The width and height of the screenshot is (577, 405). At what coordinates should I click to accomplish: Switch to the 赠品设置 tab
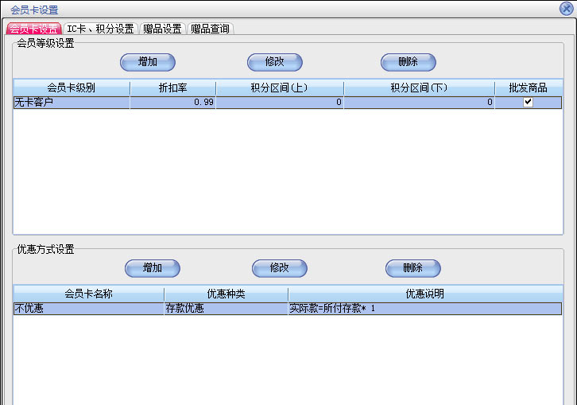(162, 29)
